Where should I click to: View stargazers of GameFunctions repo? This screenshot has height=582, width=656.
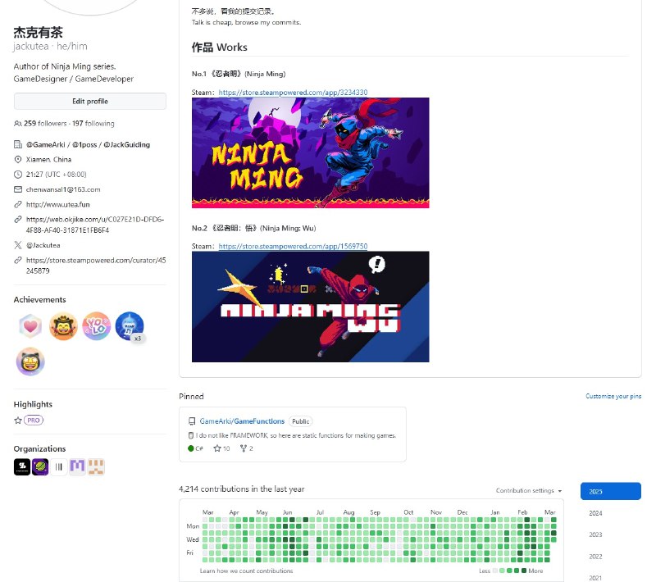click(221, 448)
